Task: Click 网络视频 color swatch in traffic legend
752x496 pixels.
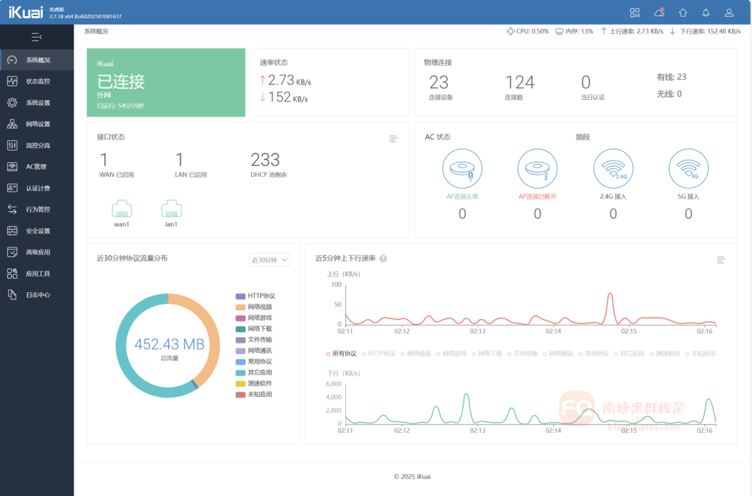Action: point(240,307)
